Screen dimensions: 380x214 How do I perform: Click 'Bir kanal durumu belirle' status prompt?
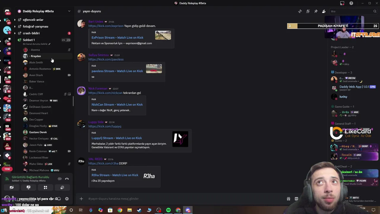[37, 44]
